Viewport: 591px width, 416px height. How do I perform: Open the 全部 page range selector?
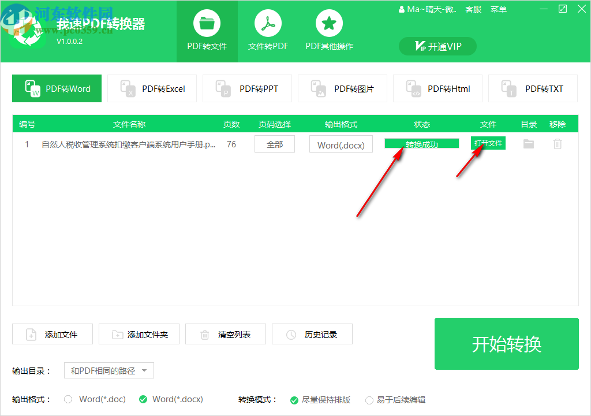(x=274, y=143)
